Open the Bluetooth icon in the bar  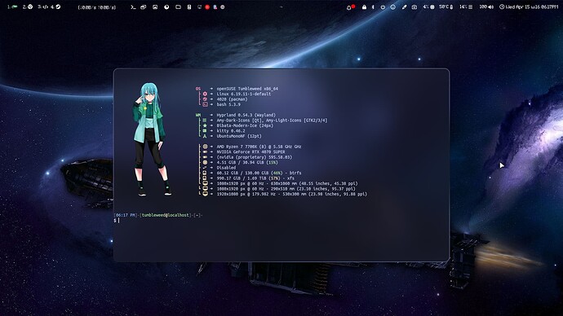(x=373, y=7)
